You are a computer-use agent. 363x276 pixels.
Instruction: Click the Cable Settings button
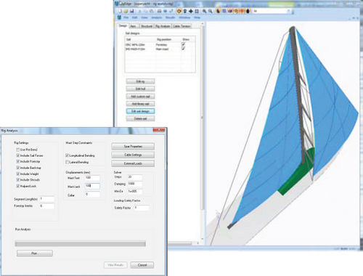pos(133,155)
